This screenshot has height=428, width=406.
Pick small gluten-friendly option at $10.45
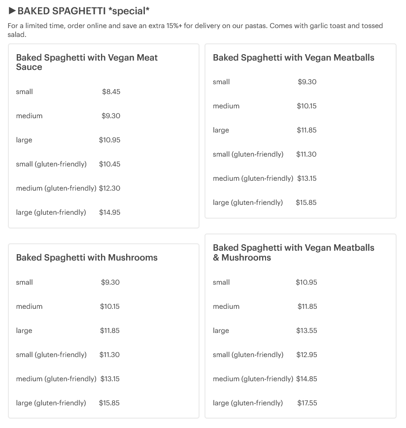click(x=68, y=164)
